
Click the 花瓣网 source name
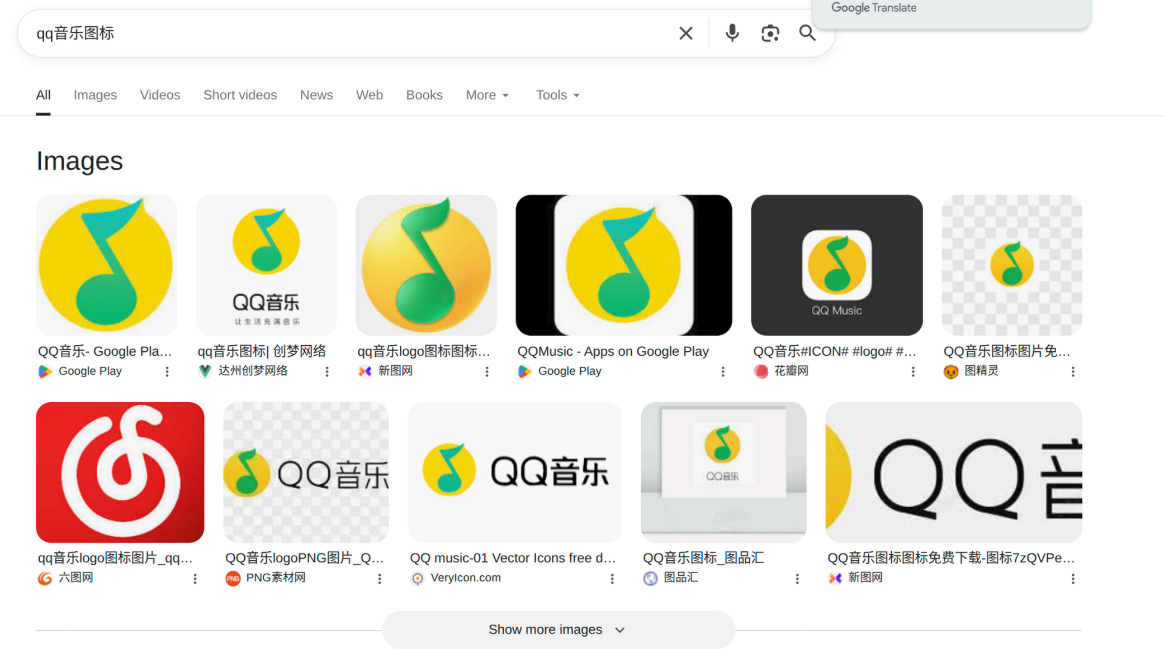tap(791, 371)
